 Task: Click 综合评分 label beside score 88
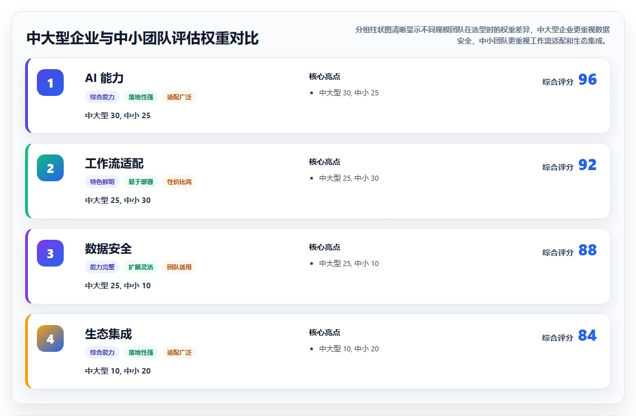[558, 253]
